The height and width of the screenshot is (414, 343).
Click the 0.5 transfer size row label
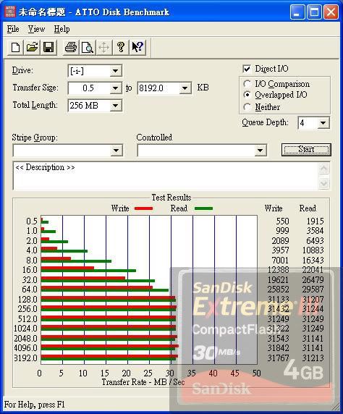(x=32, y=221)
